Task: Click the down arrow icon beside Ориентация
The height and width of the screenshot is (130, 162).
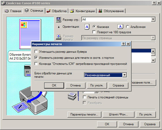Action: [59, 27]
